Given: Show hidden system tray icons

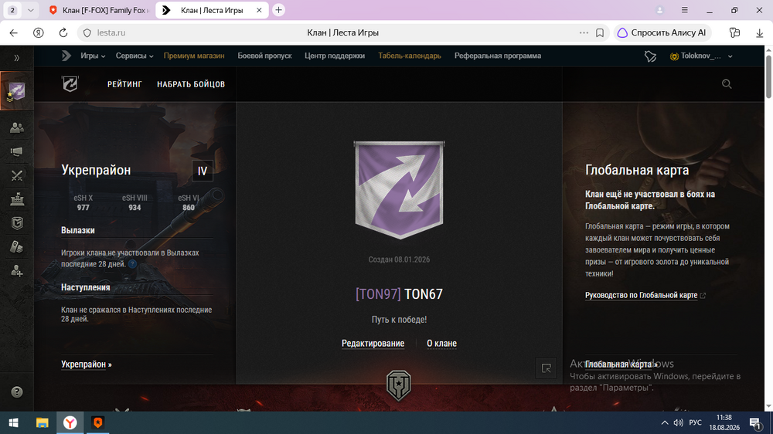Looking at the screenshot, I should click(665, 422).
